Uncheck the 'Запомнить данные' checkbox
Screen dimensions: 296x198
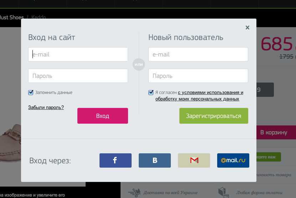coord(31,93)
